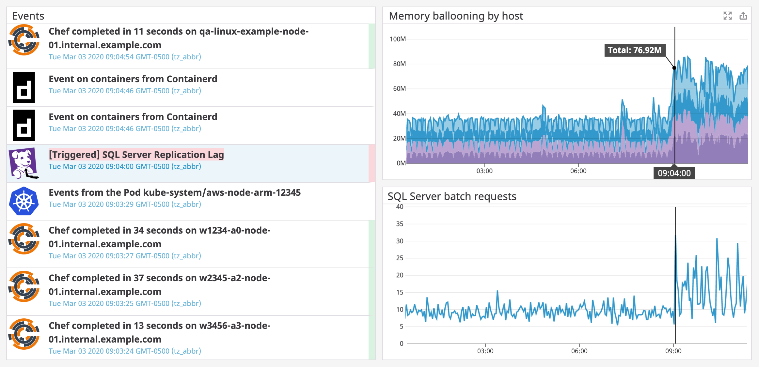
Task: Click the Chef icon on the qa-linux event
Action: (x=24, y=40)
